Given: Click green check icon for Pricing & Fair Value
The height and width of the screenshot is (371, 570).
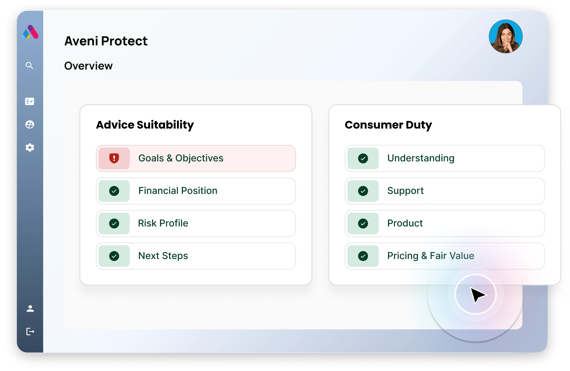Looking at the screenshot, I should (363, 256).
